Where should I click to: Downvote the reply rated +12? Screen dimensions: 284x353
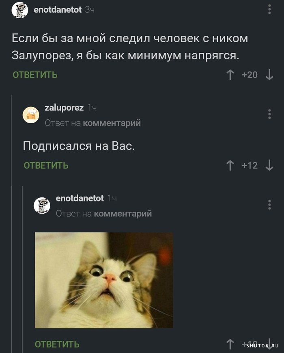269,165
